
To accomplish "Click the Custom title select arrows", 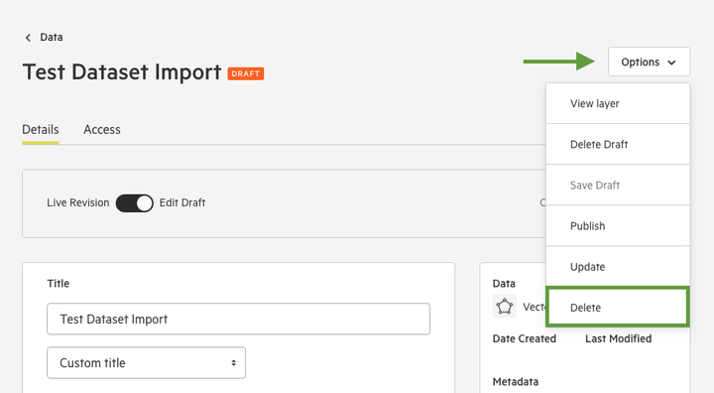I will pos(234,363).
